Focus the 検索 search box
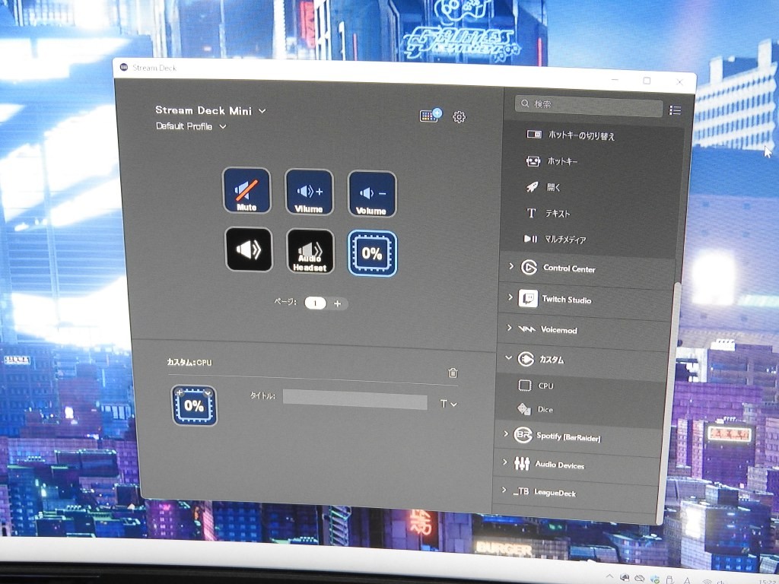Image resolution: width=779 pixels, height=584 pixels. point(589,105)
